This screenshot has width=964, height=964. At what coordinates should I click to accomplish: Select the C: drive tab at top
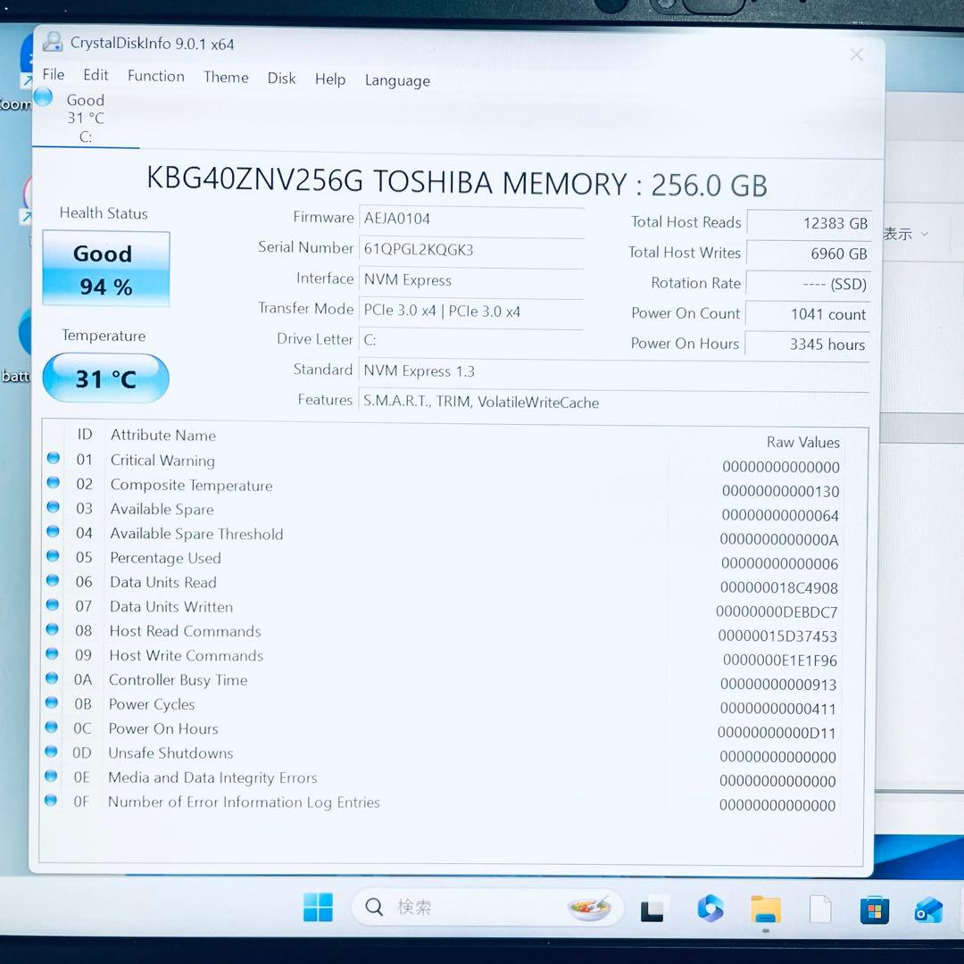(x=85, y=118)
